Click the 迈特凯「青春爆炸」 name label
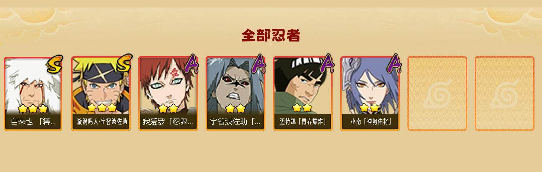This screenshot has height=172, width=542. pyautogui.click(x=303, y=122)
